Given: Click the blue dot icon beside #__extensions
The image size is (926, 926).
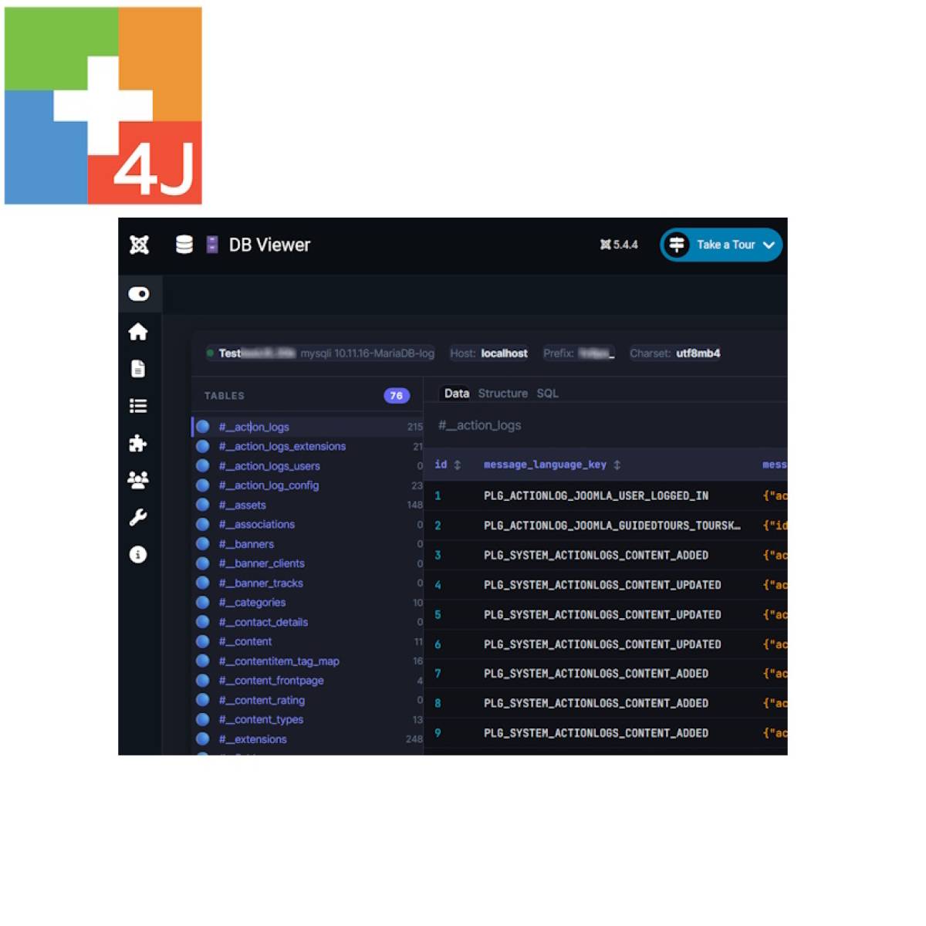Looking at the screenshot, I should point(203,739).
